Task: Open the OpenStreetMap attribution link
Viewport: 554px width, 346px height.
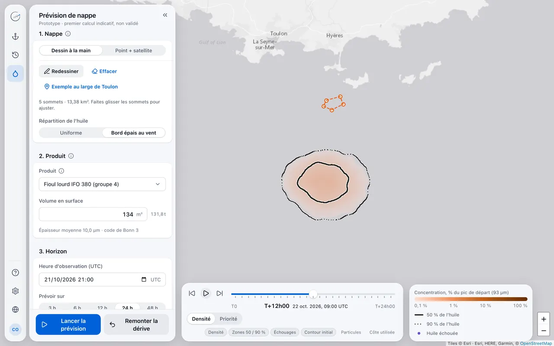Action: tap(537, 343)
